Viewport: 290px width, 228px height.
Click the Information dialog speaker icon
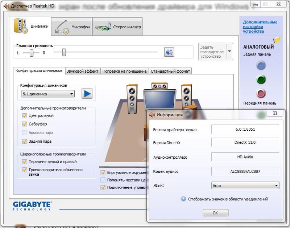pyautogui.click(x=152, y=115)
